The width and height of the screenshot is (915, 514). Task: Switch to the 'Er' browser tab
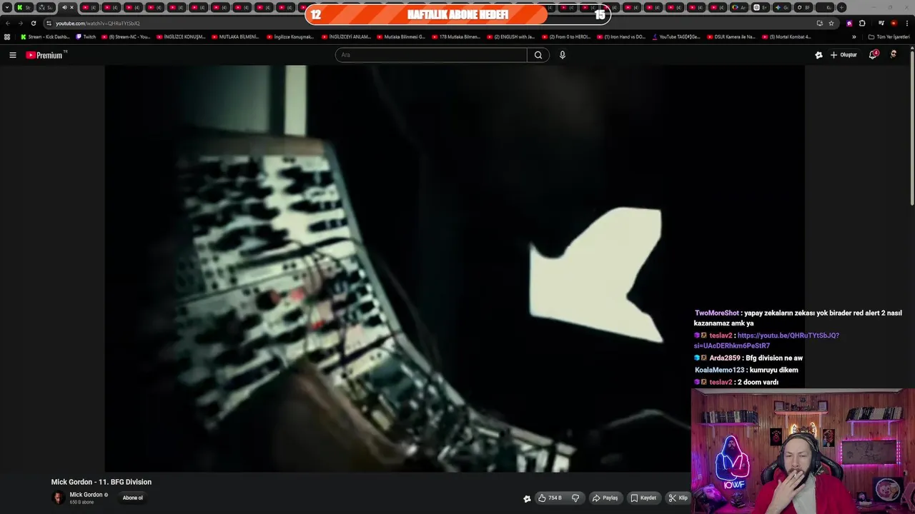761,7
